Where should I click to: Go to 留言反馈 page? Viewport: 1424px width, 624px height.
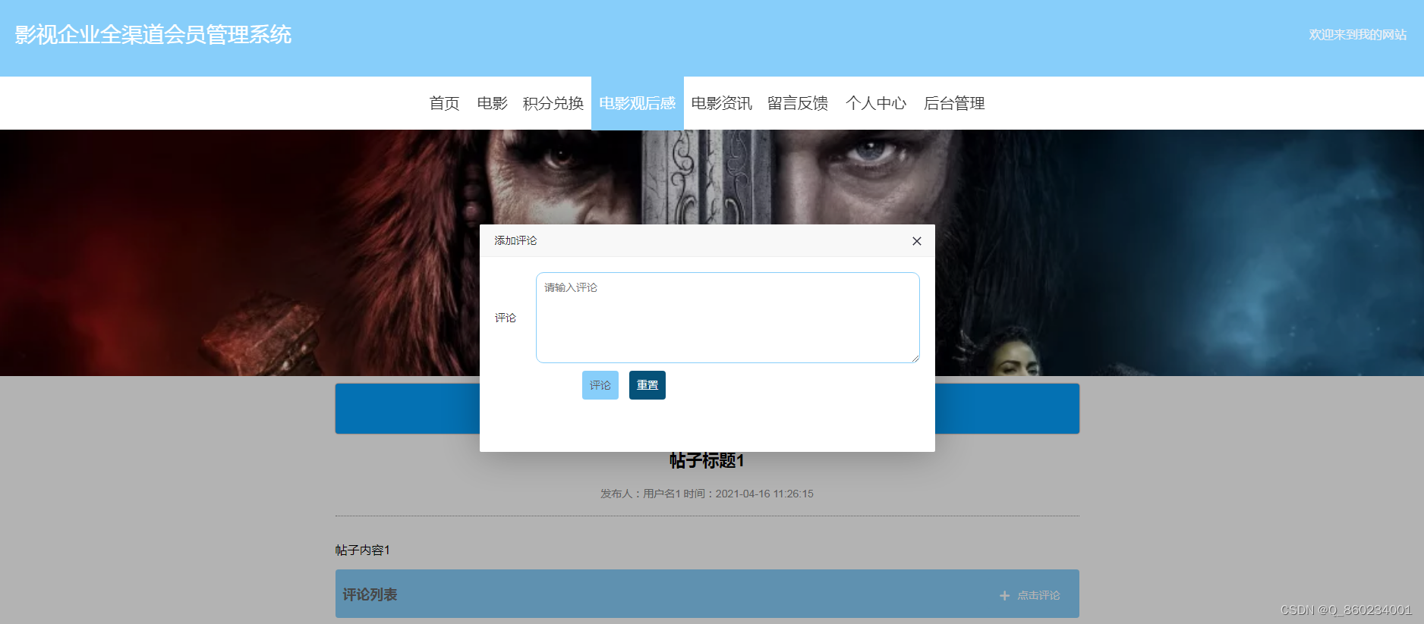click(x=798, y=103)
